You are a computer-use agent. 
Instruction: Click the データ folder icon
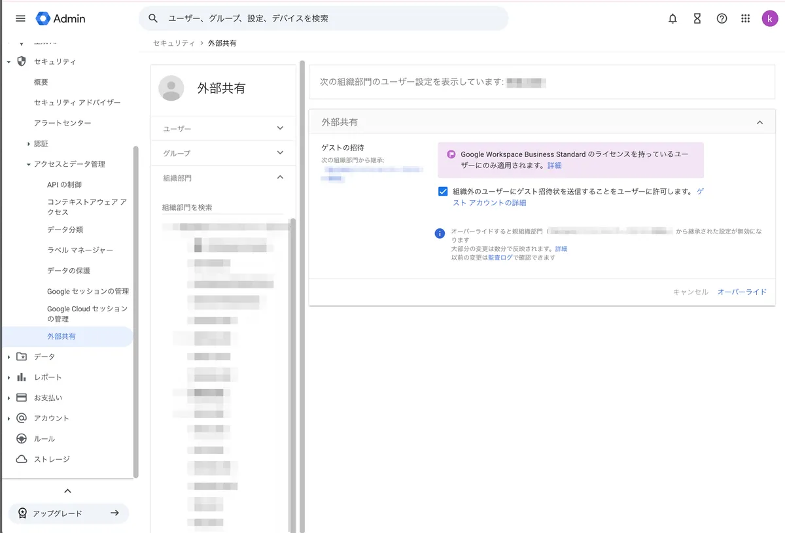[x=22, y=357]
